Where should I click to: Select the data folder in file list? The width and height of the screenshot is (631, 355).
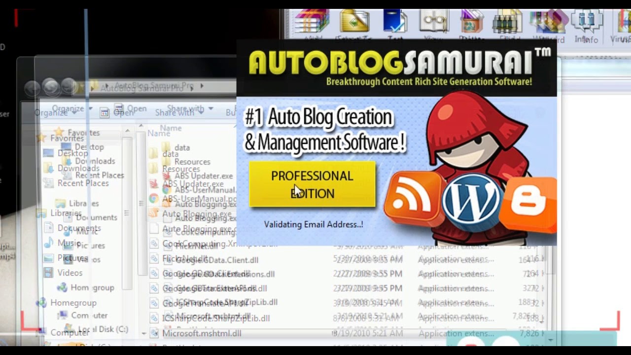point(170,154)
